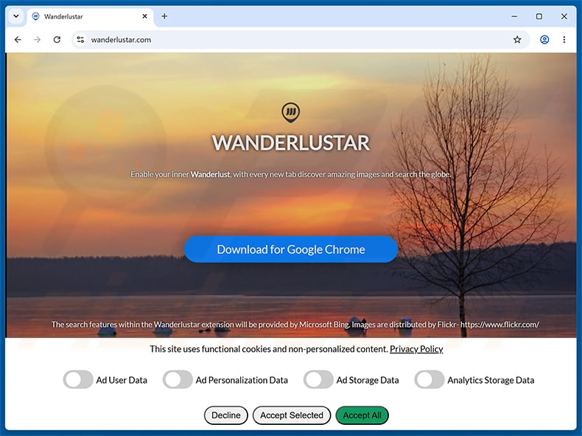This screenshot has height=436, width=582.
Task: Toggle Analytics Storage Data switch
Action: [429, 379]
